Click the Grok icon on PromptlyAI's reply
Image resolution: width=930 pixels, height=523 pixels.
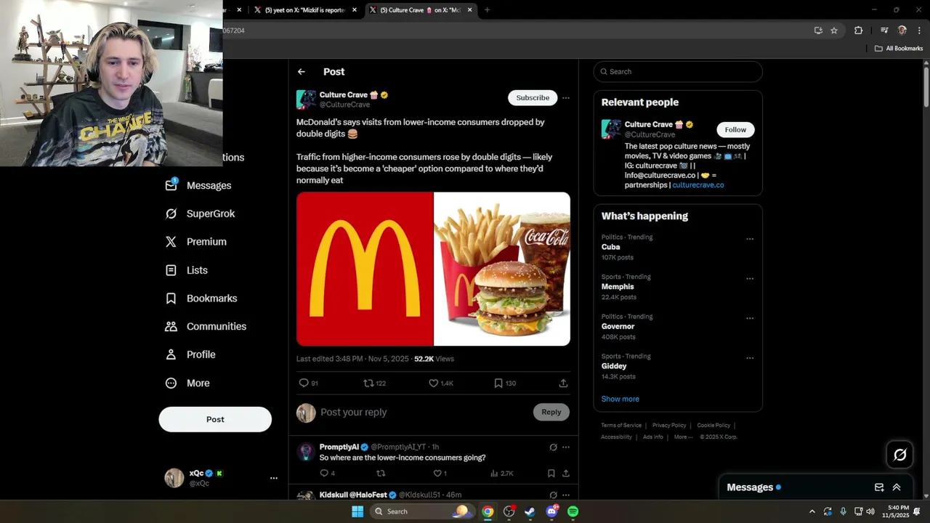(553, 447)
